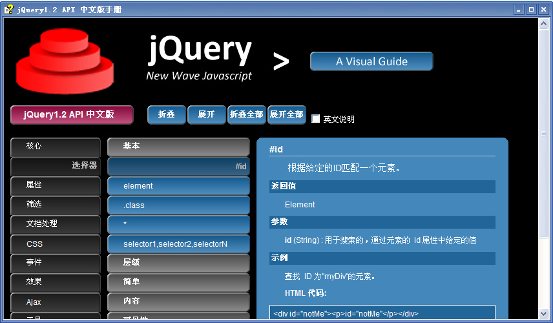This screenshot has width=553, height=323.
Task: Click the Element return value text
Action: [x=300, y=205]
